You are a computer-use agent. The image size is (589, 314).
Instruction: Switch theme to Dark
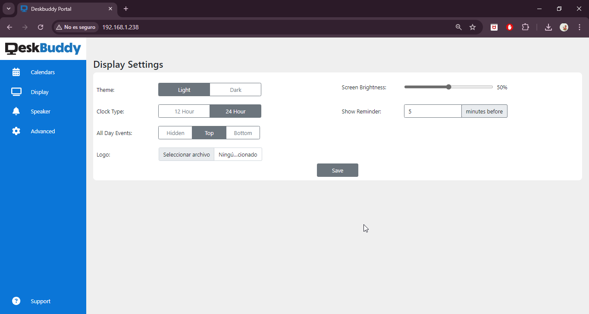coord(235,90)
